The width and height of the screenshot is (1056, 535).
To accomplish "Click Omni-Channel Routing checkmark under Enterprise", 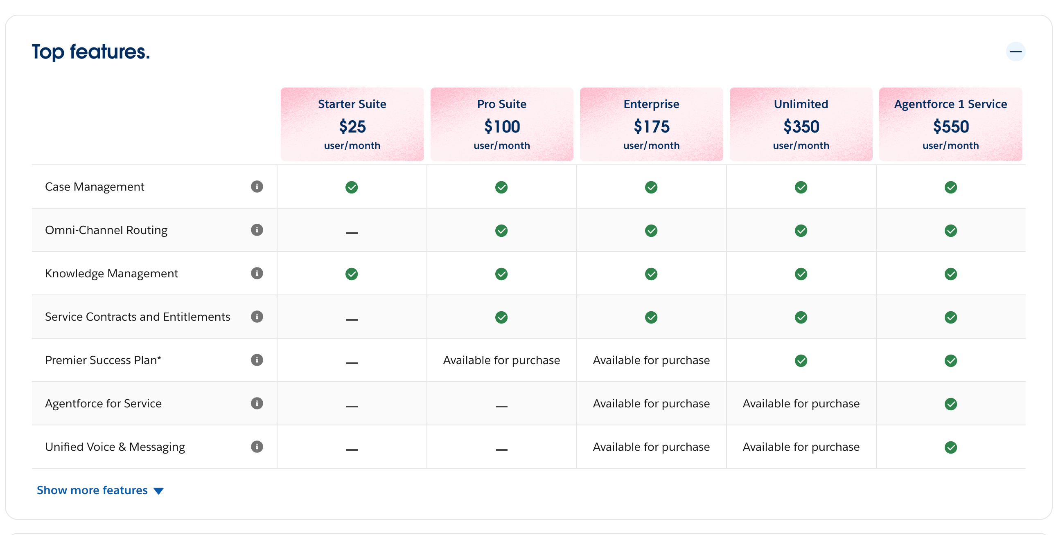I will coord(651,231).
